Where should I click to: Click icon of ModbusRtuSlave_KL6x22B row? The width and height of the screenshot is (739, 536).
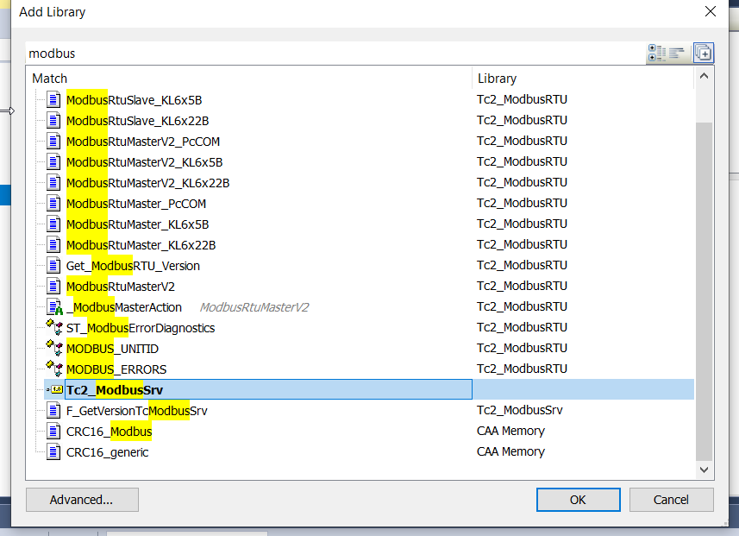[53, 121]
